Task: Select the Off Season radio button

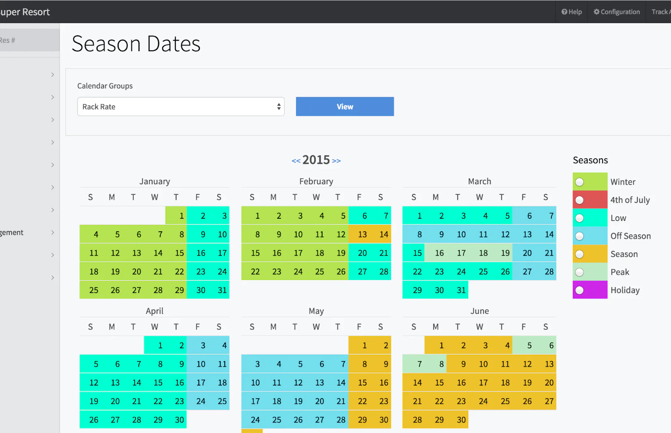Action: point(579,236)
